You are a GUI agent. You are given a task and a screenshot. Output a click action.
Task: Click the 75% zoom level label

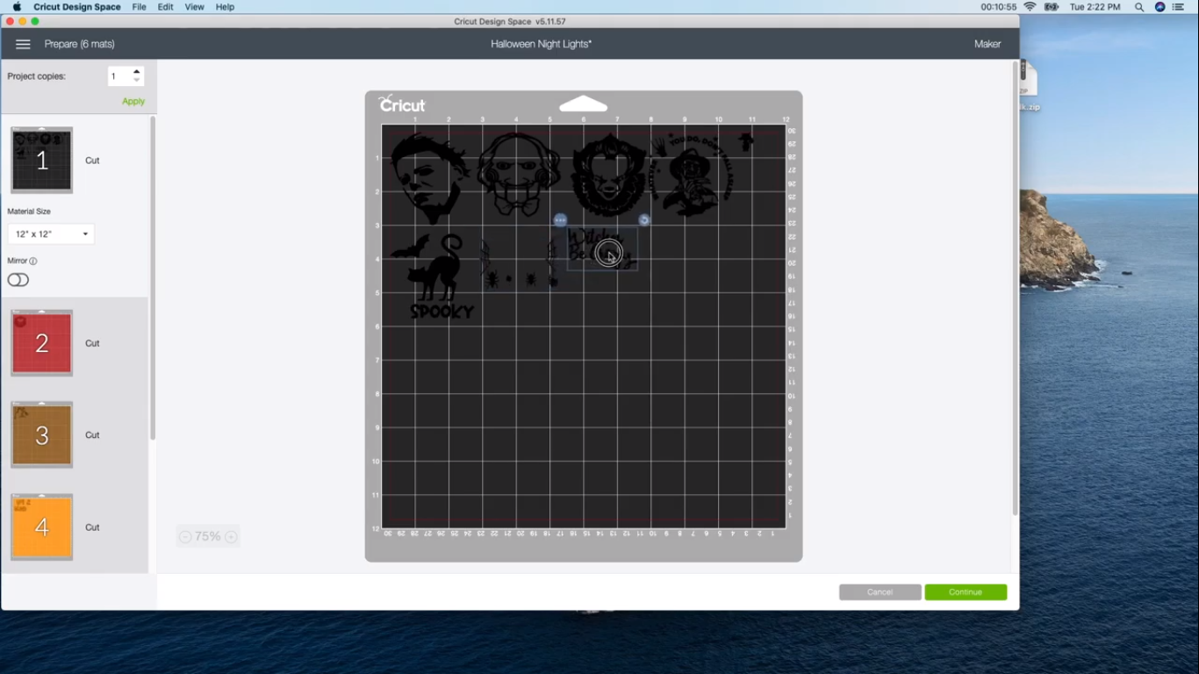208,537
